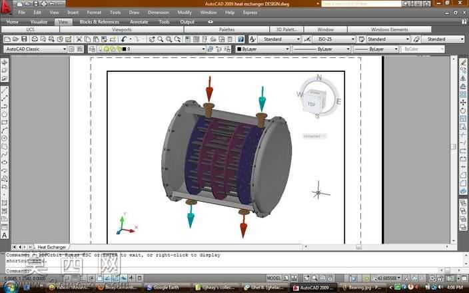
Task: Click the UCS panel button
Action: point(30,29)
